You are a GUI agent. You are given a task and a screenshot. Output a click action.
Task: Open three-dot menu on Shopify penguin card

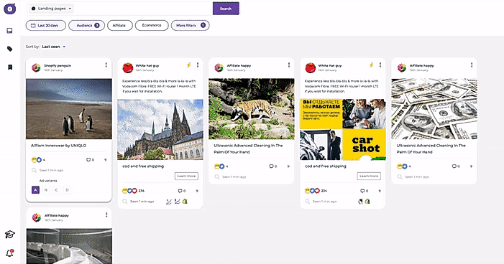[106, 65]
